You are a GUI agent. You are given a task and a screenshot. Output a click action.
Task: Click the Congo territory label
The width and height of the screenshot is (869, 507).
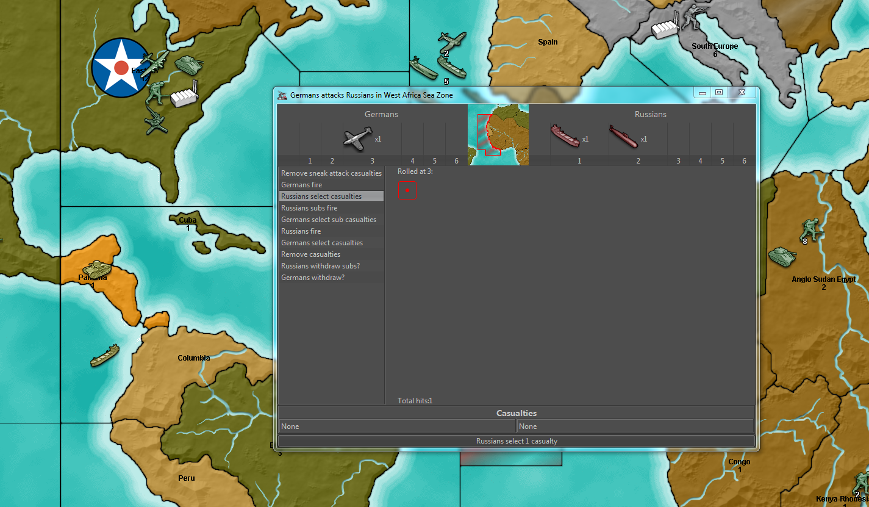coord(739,462)
